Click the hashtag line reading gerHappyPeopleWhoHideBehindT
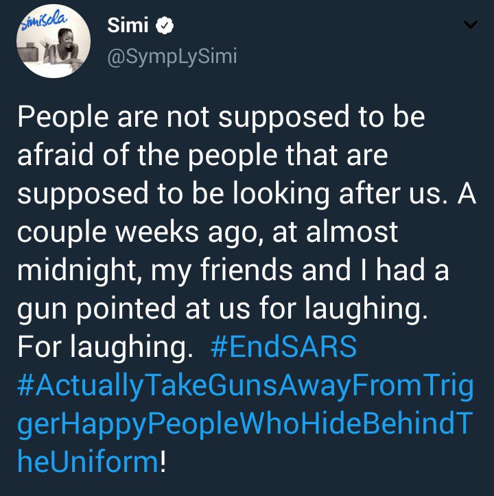 click(x=245, y=424)
